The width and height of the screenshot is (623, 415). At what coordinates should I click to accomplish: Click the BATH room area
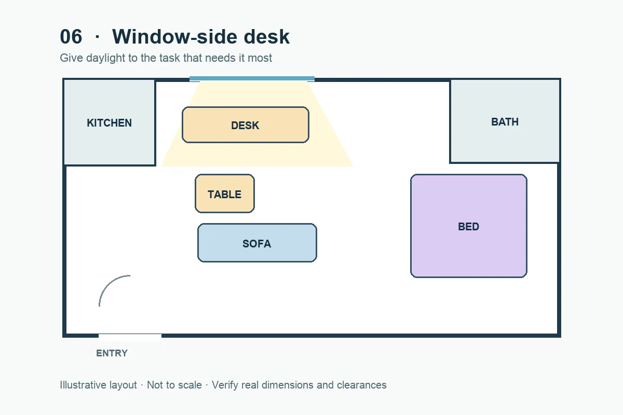(505, 121)
